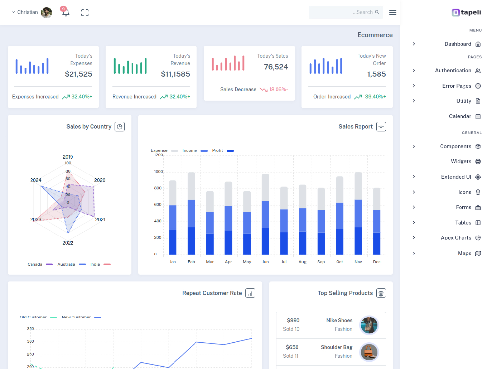Expand the Components menu chevron
The width and height of the screenshot is (492, 369).
(x=414, y=146)
